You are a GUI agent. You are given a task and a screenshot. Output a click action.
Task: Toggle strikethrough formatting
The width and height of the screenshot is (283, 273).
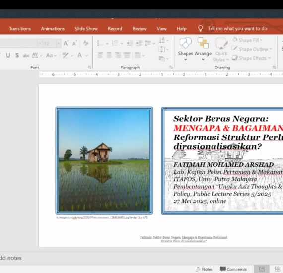click(26, 56)
